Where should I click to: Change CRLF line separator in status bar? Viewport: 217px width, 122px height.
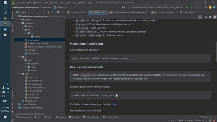coord(173,121)
